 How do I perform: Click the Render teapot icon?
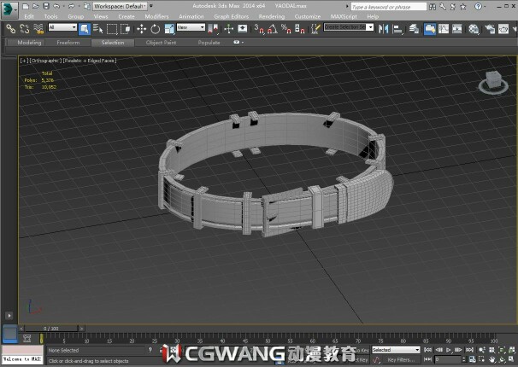click(503, 29)
